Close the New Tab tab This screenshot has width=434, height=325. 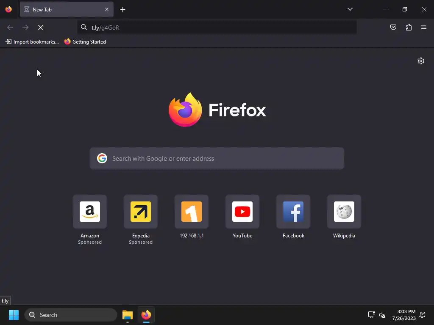point(107,9)
